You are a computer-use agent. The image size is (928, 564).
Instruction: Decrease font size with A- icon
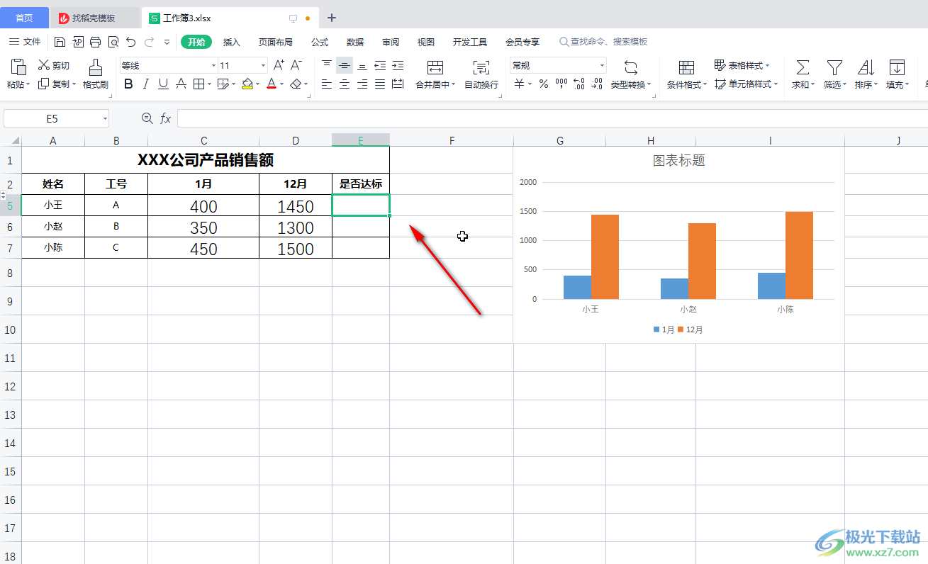pyautogui.click(x=296, y=65)
